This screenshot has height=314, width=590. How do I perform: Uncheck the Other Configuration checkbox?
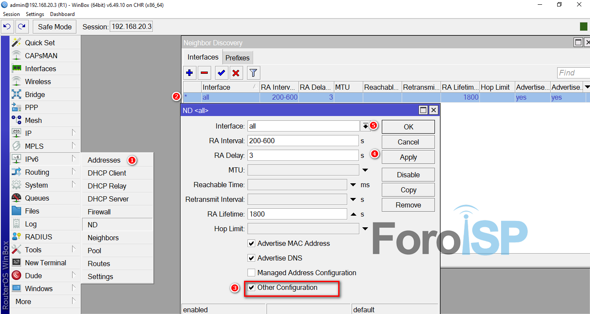point(251,288)
